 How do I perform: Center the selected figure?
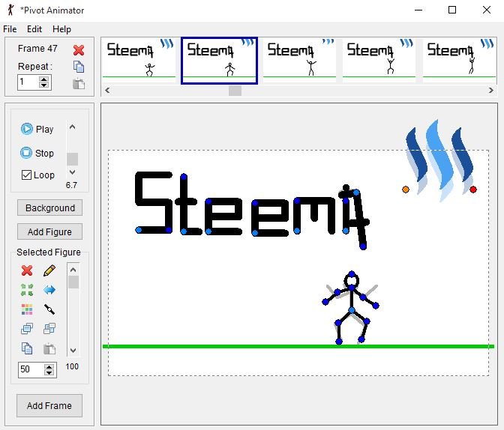[27, 290]
